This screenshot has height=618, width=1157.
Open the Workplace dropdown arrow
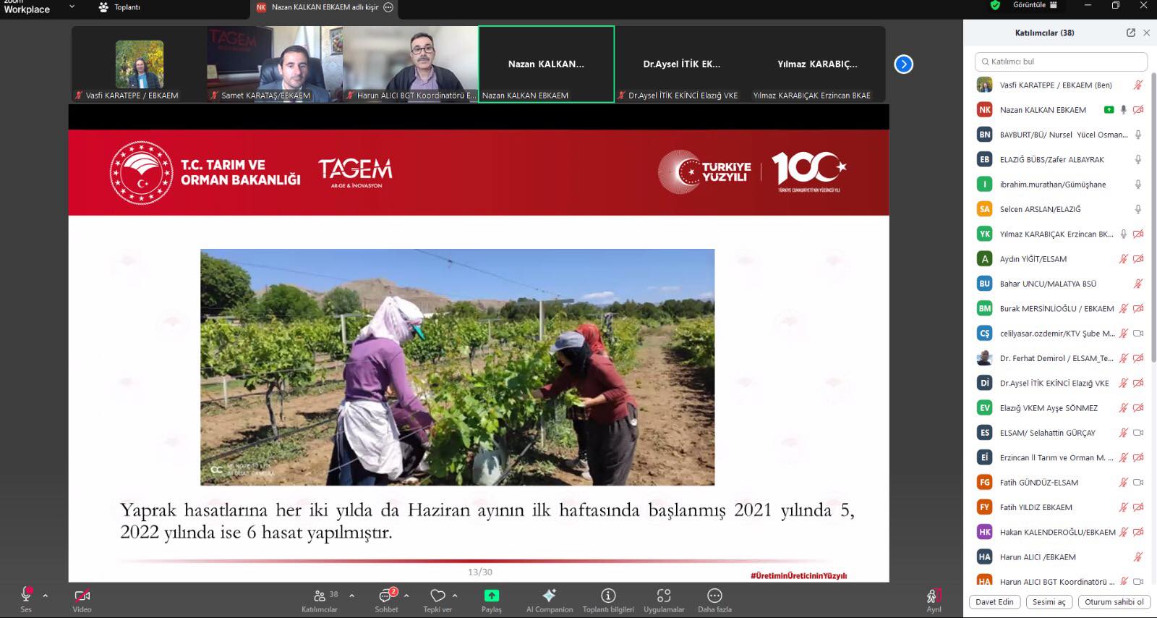(x=72, y=7)
